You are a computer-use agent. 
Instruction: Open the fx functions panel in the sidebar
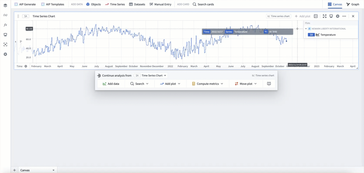pos(5,25)
